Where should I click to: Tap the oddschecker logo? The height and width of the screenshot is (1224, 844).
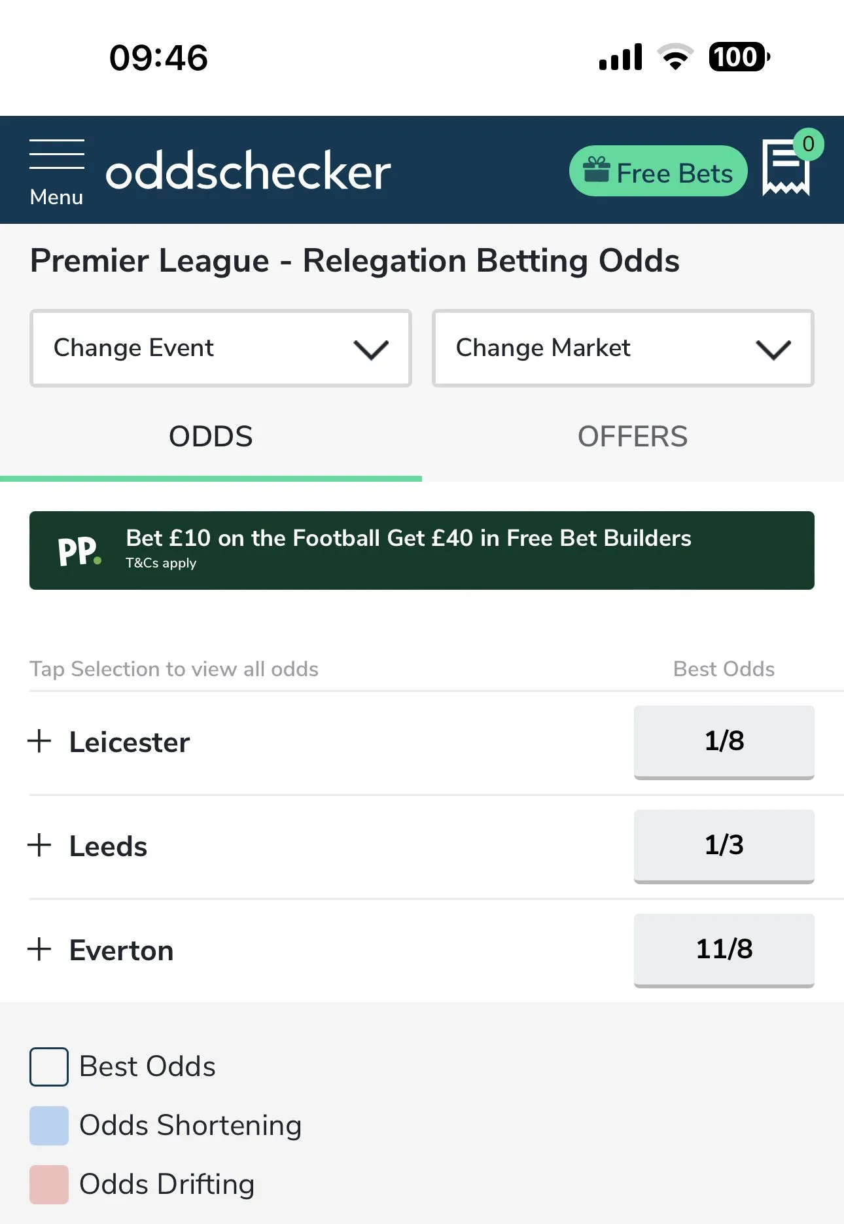(248, 171)
